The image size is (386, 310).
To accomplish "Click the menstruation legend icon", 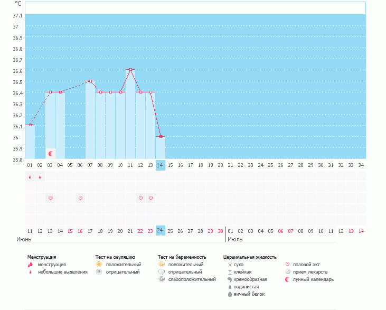I will tap(30, 264).
